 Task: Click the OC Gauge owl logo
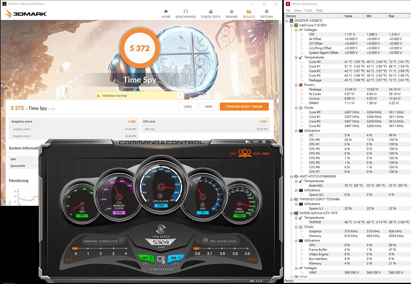(x=245, y=153)
